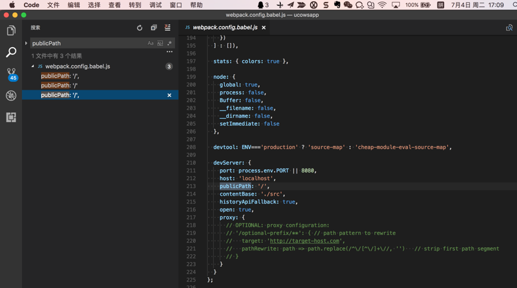This screenshot has height=288, width=517.
Task: Refresh the search results
Action: [140, 28]
